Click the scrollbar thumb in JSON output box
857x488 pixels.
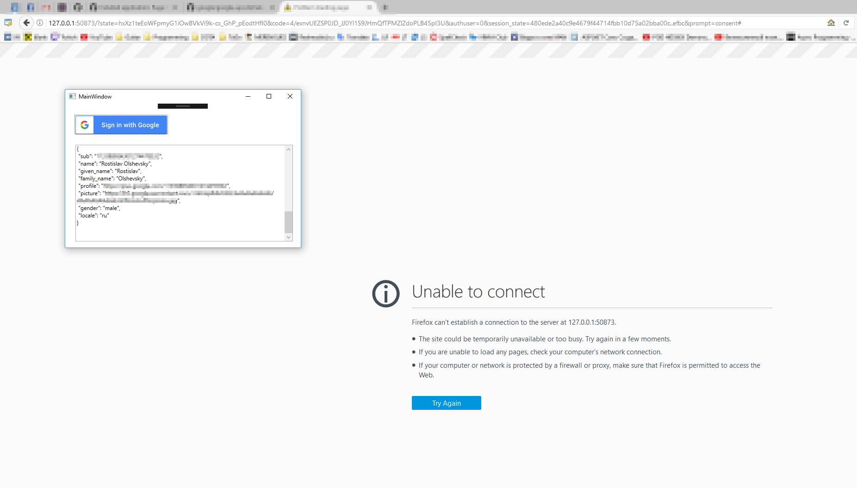(289, 222)
